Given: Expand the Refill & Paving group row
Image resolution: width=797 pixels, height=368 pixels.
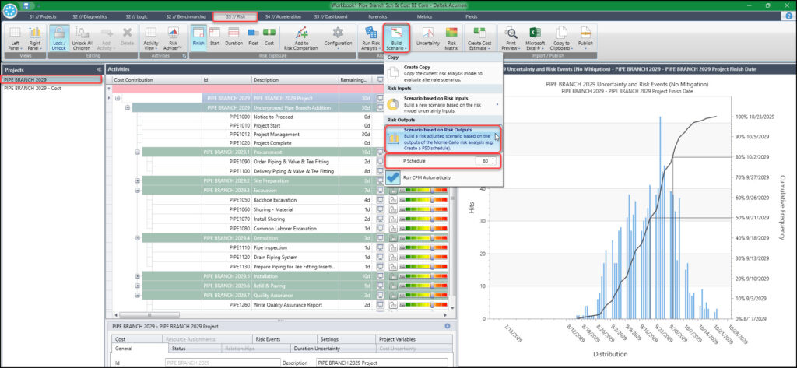Looking at the screenshot, I should click(x=137, y=286).
